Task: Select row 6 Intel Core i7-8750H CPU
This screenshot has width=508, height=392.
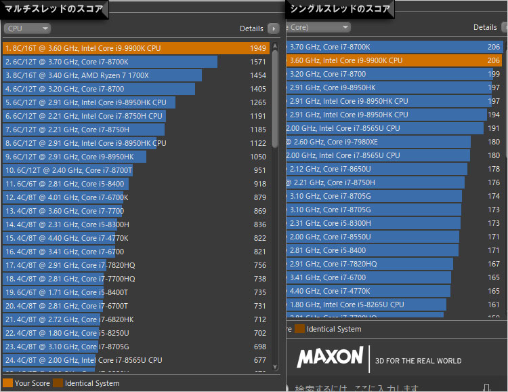Action: click(136, 116)
